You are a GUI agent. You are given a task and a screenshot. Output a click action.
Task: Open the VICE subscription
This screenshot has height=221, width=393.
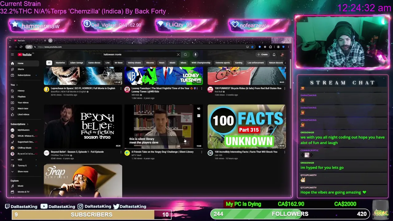[24, 160]
